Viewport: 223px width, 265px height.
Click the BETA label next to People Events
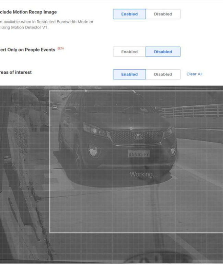[61, 49]
